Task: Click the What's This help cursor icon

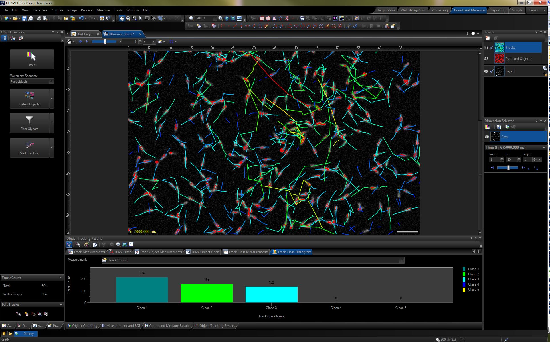Action: [x=108, y=18]
